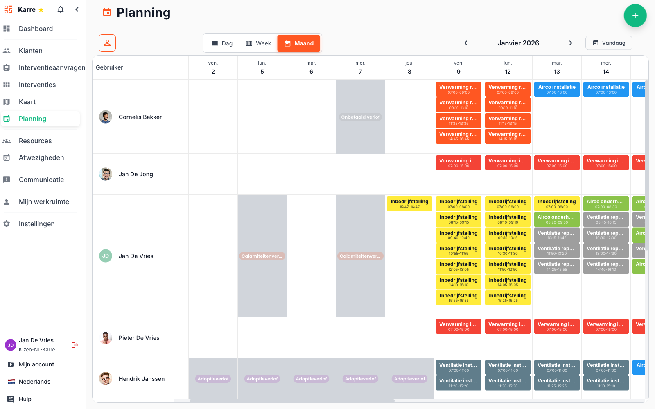Go to the next month

tap(571, 43)
